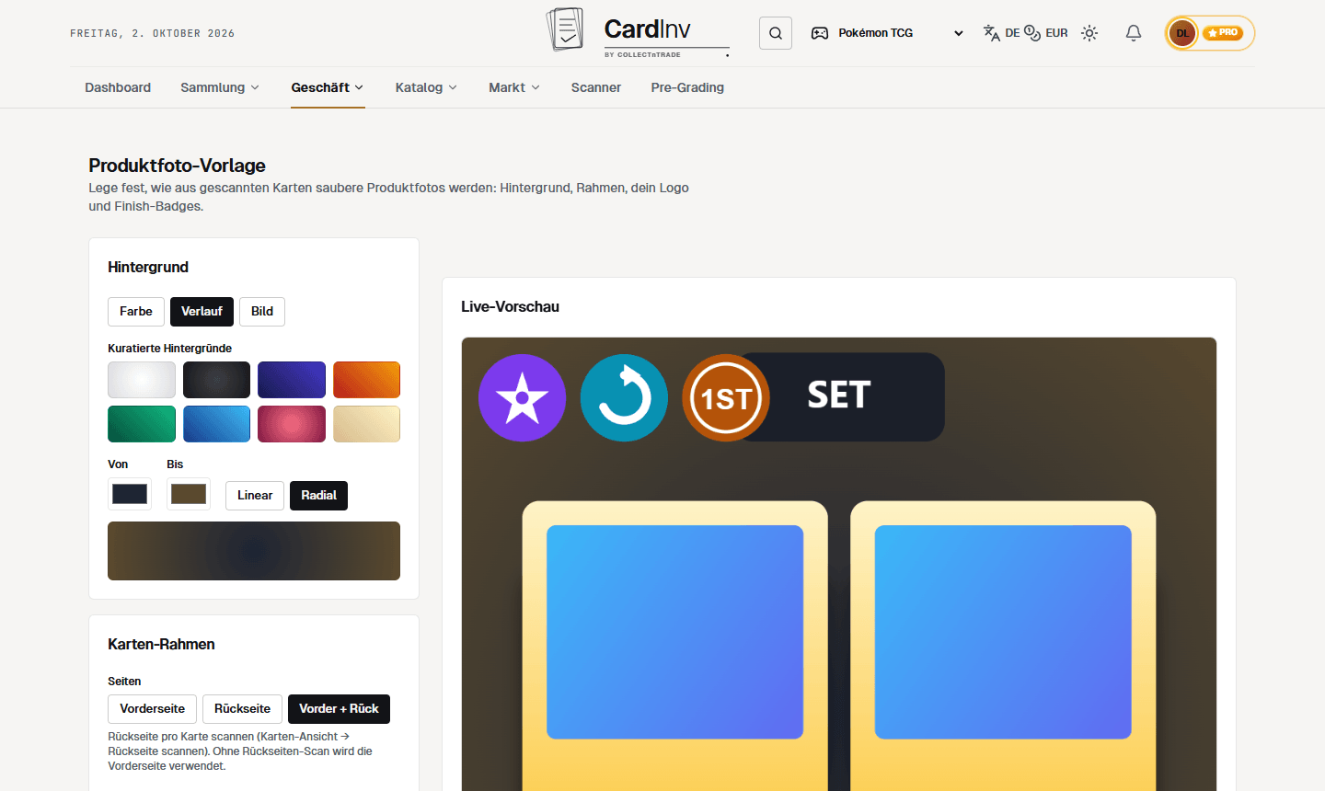
Task: Select the Bild background type
Action: pos(262,312)
